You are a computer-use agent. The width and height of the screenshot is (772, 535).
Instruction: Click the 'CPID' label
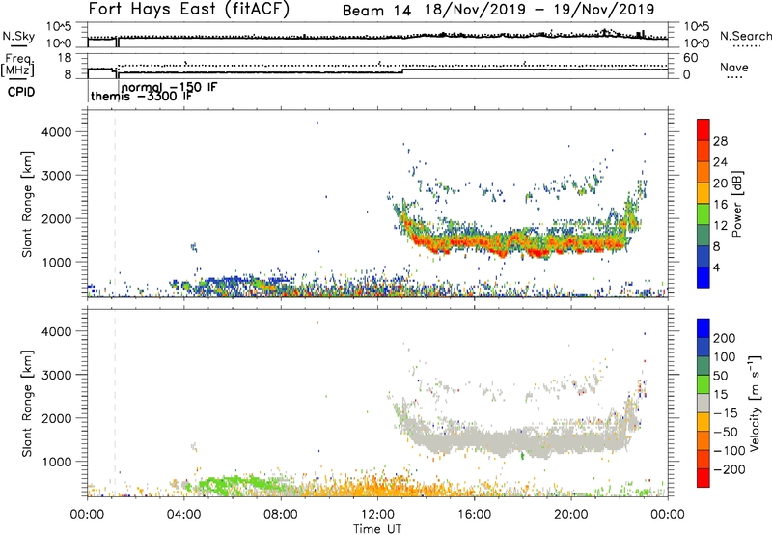click(21, 92)
